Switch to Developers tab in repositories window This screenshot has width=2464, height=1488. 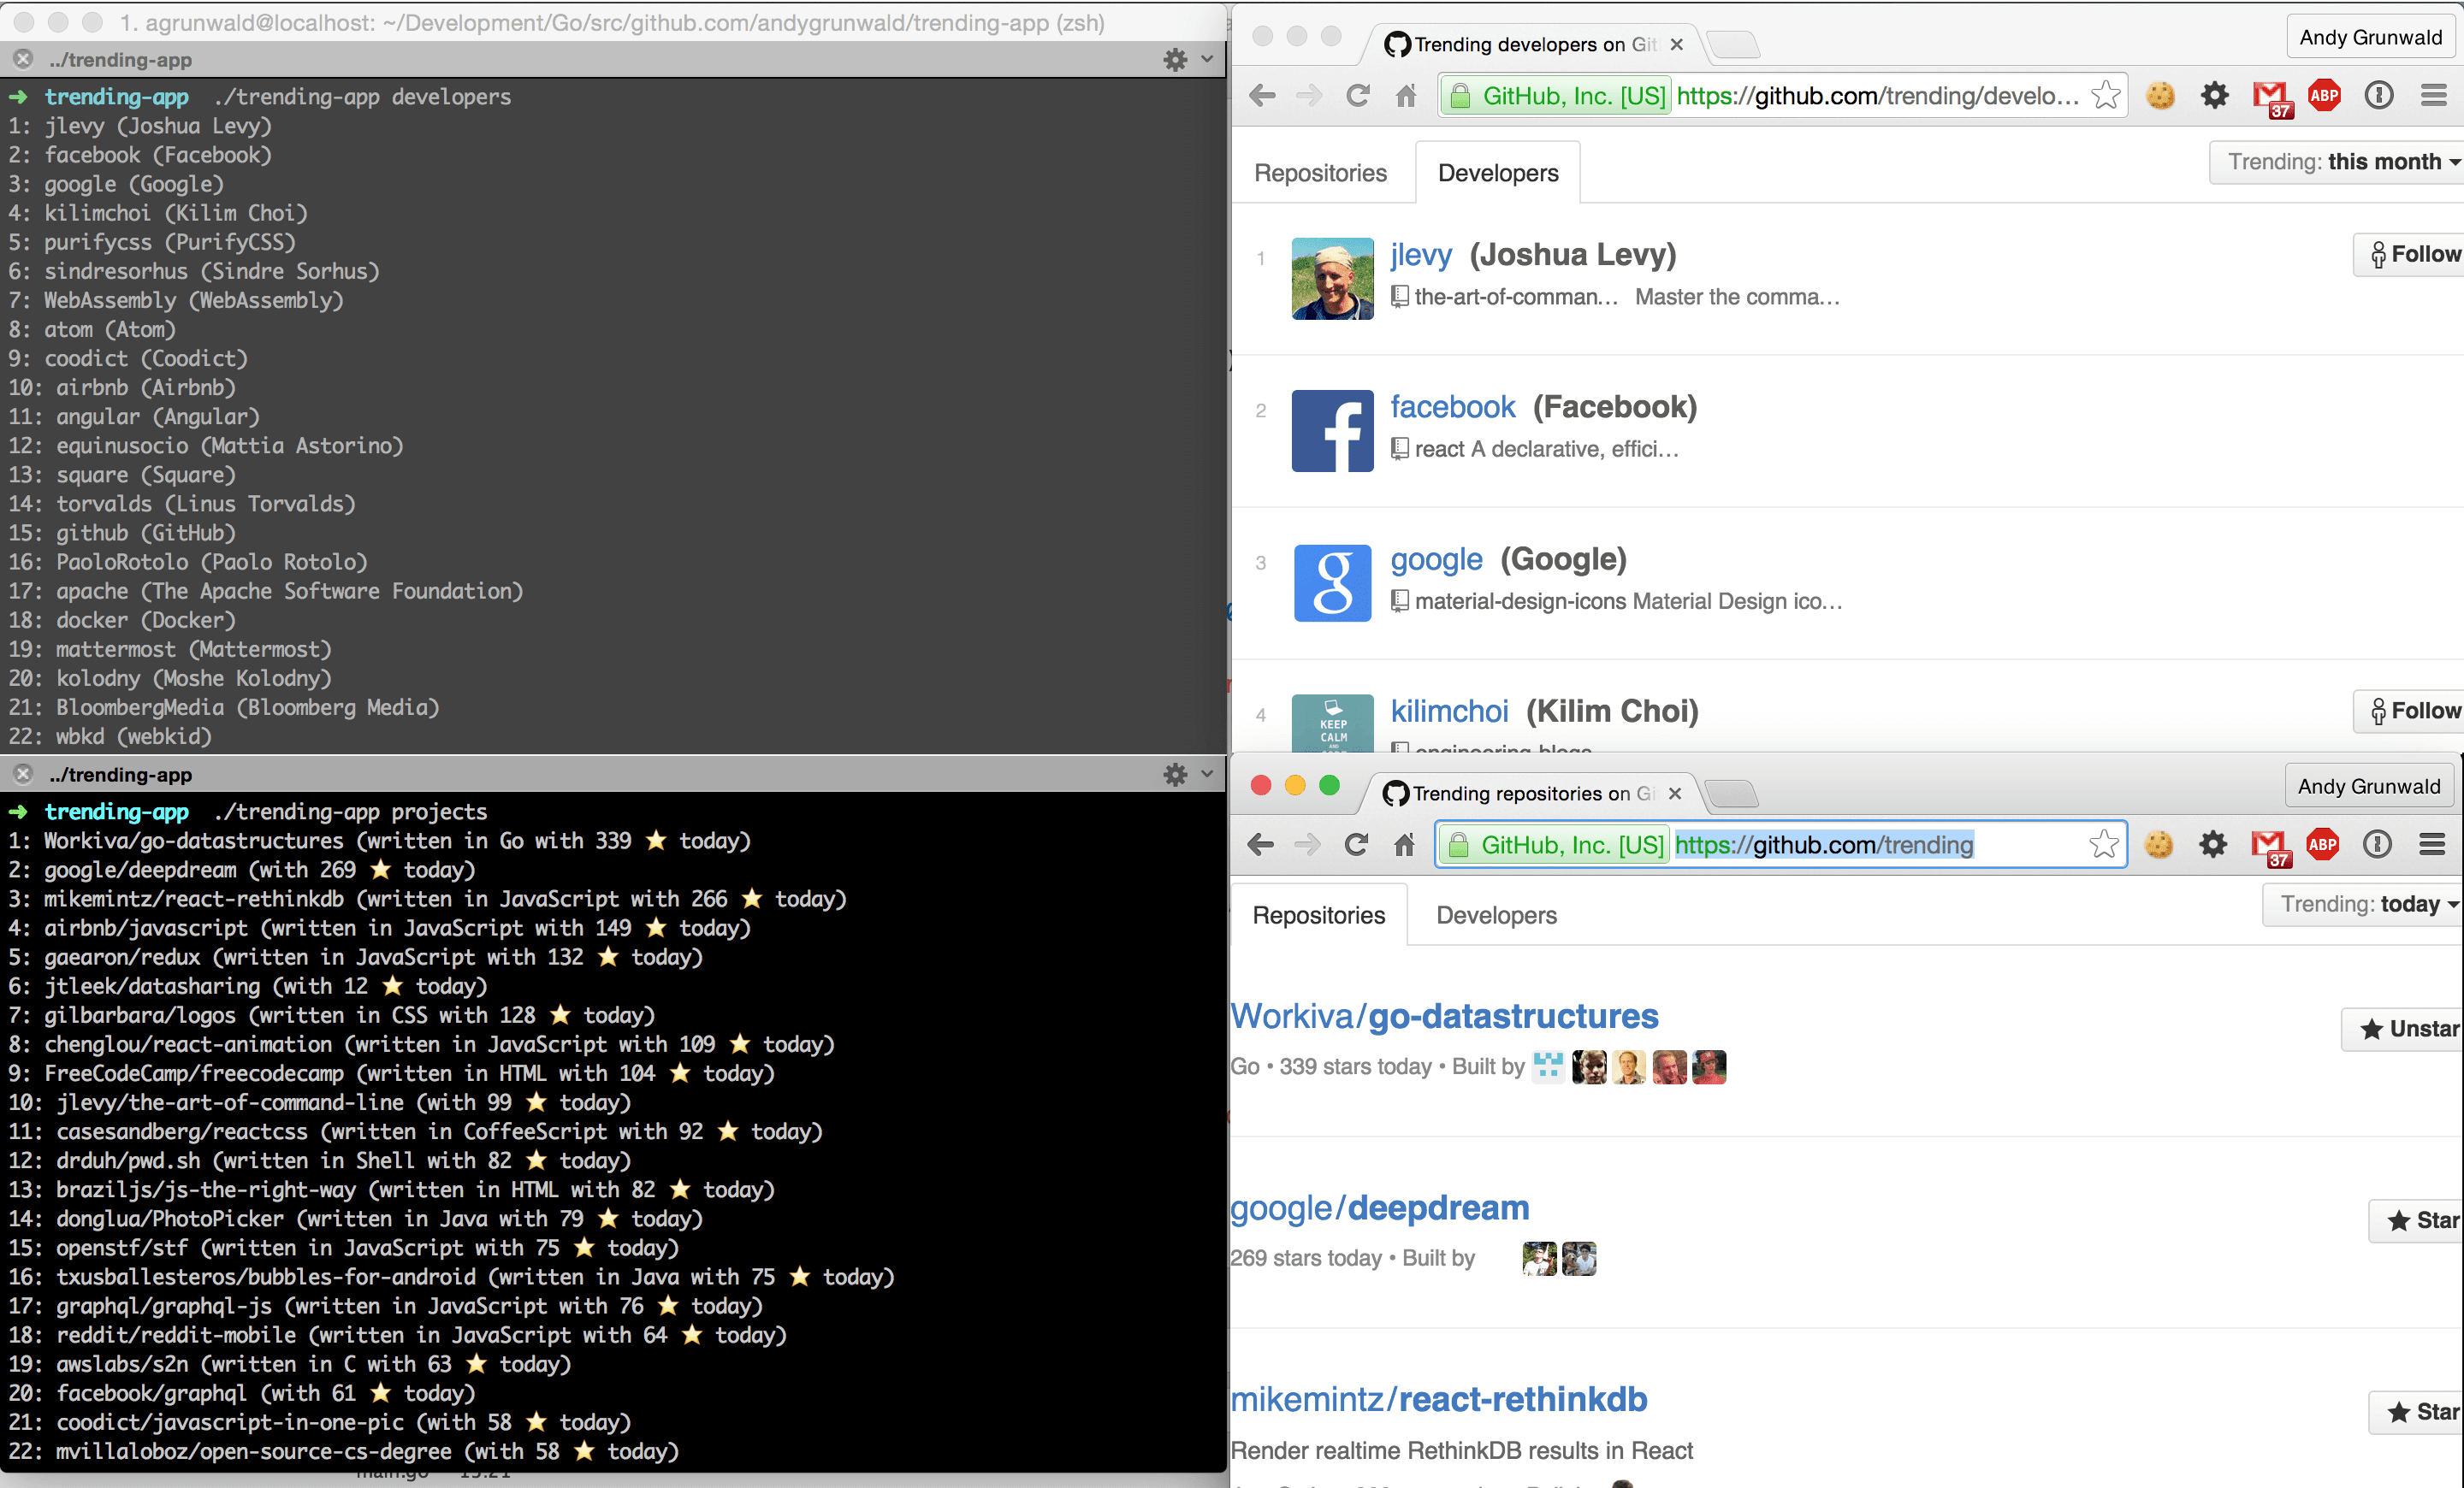[1496, 915]
